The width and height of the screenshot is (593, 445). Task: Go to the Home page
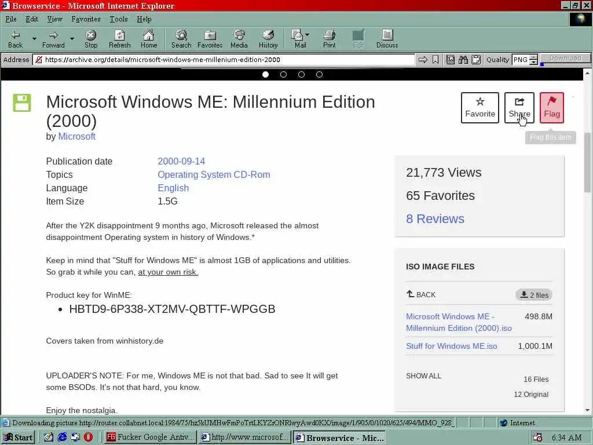click(149, 39)
